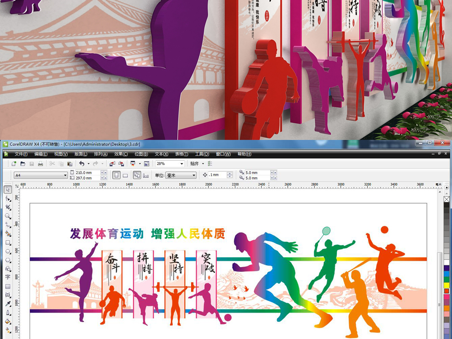The width and height of the screenshot is (452, 339).
Task: Pick the Ellipse tool
Action: (x=8, y=252)
